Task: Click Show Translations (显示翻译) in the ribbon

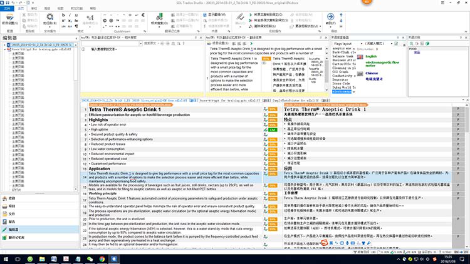Action: 214,14
